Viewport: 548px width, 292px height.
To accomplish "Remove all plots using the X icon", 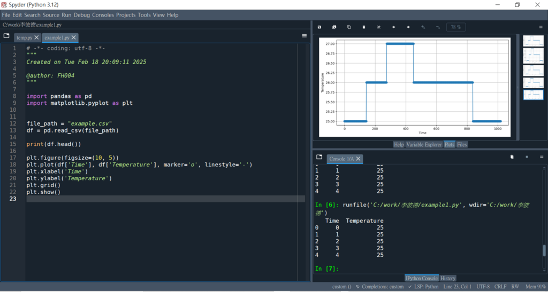I will point(378,27).
